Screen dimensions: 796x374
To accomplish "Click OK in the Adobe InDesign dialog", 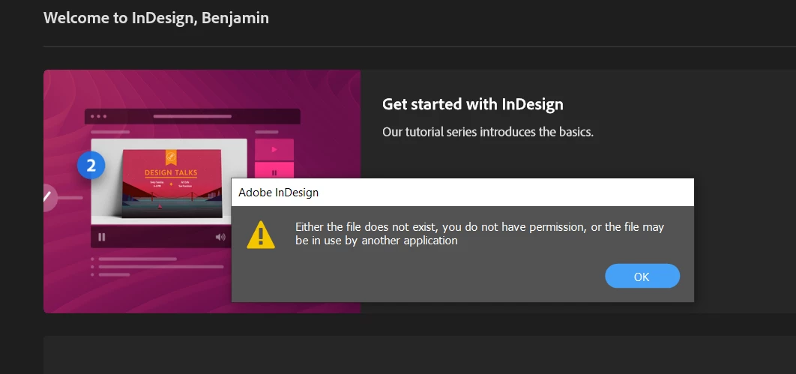I will tap(642, 276).
